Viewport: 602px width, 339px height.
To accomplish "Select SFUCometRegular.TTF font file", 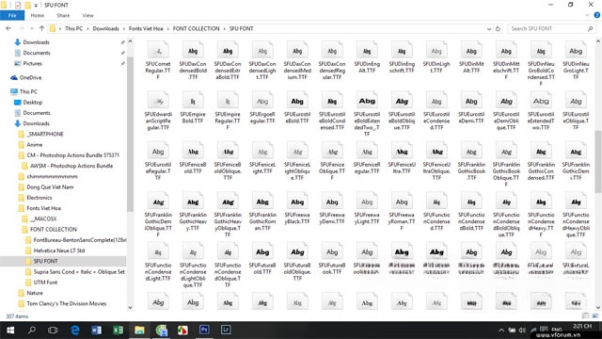I will tap(158, 61).
